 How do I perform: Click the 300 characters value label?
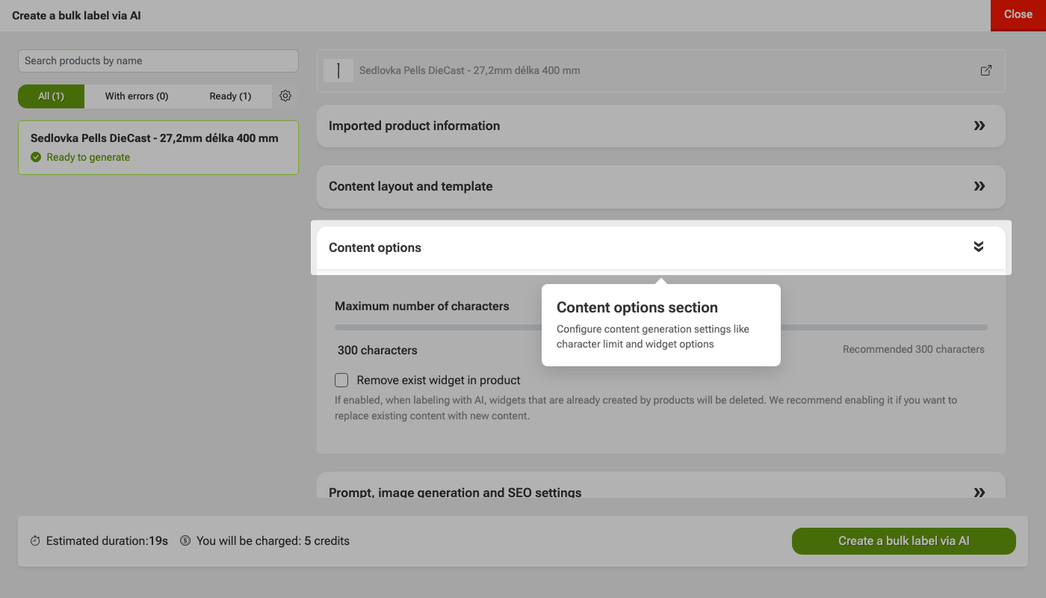[x=377, y=350]
